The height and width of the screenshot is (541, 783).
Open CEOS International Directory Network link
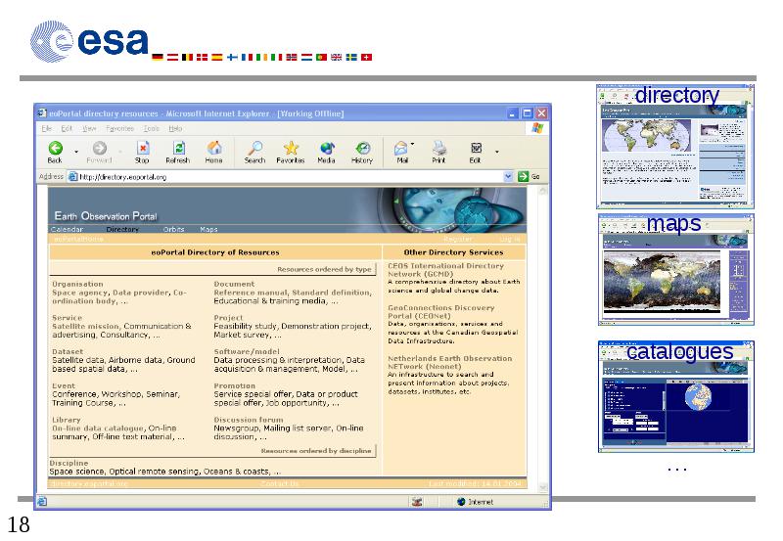pyautogui.click(x=446, y=270)
